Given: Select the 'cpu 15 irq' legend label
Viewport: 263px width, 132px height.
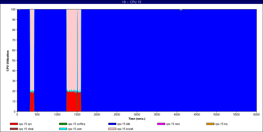Looking at the screenshot, I should (221, 124).
